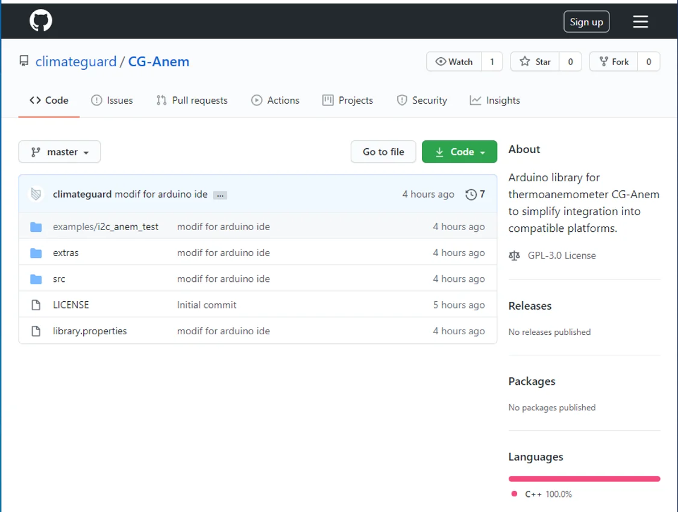The image size is (678, 512).
Task: Click the GitHub Octocat logo
Action: pos(41,21)
